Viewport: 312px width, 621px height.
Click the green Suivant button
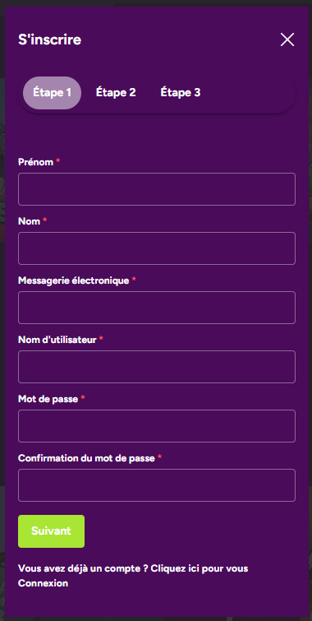pyautogui.click(x=51, y=531)
